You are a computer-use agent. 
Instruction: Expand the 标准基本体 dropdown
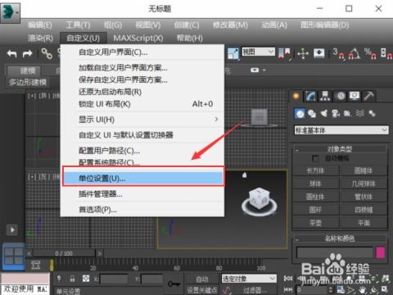pos(341,130)
